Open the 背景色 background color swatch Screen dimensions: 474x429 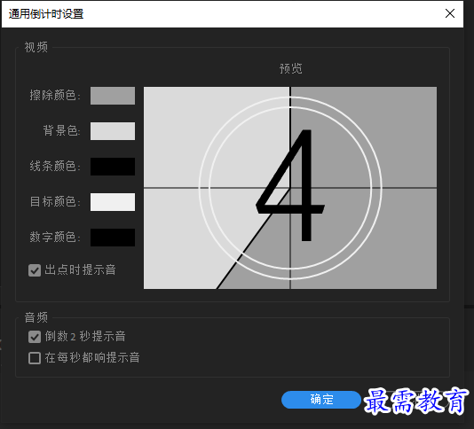[x=113, y=131]
